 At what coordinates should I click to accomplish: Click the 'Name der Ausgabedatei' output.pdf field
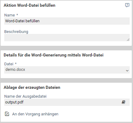coord(67,102)
